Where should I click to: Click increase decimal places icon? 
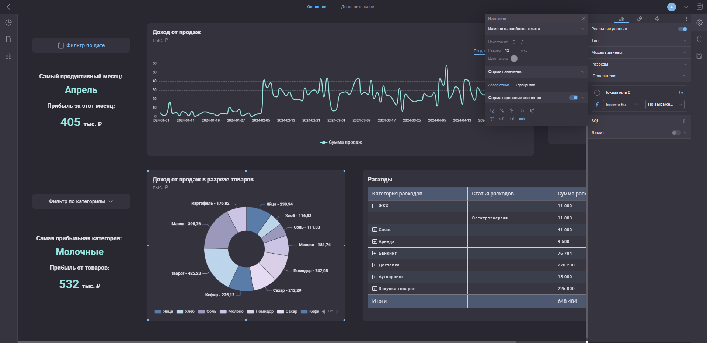pos(512,119)
